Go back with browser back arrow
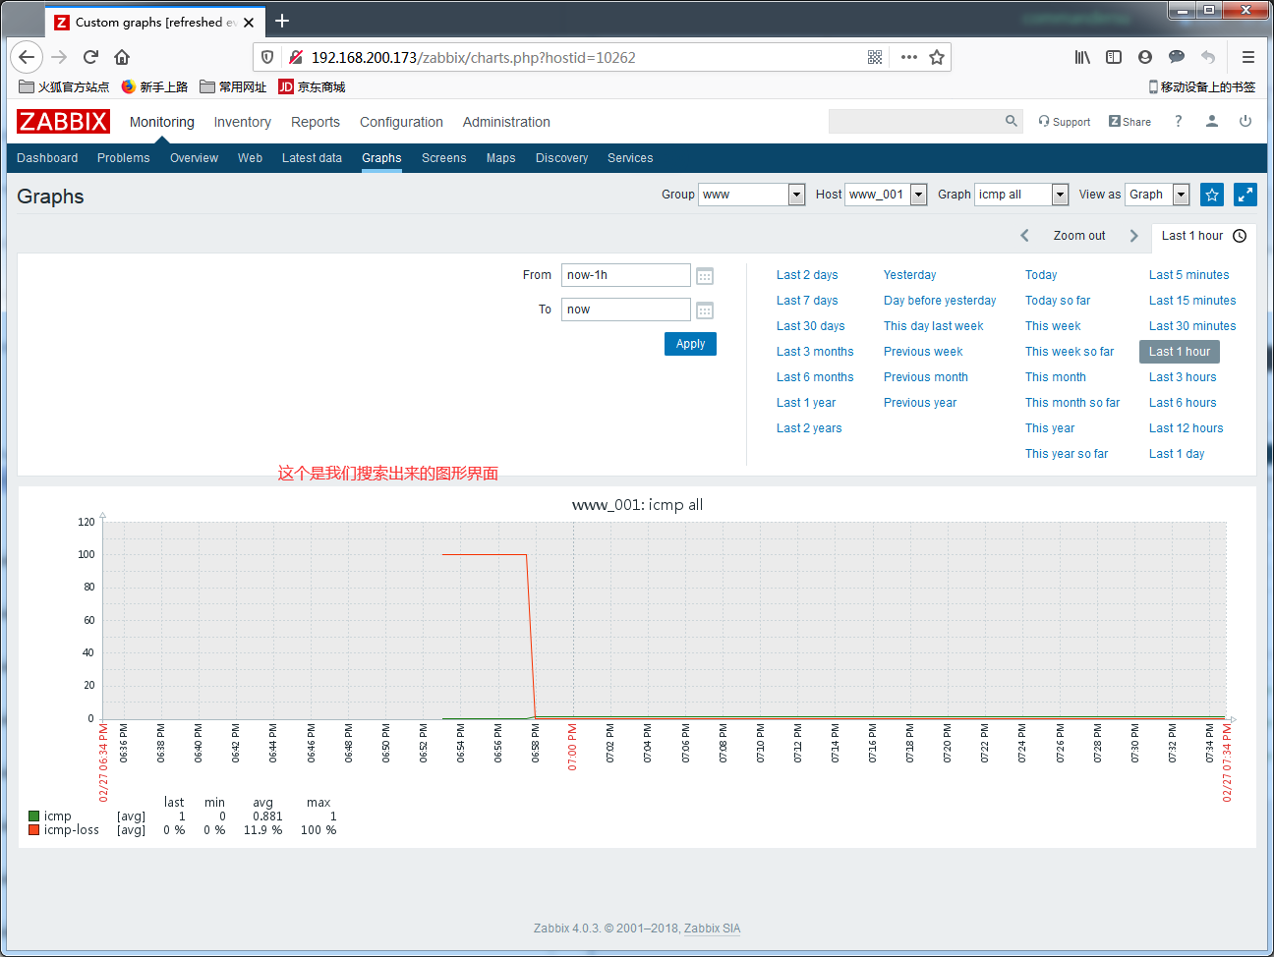The width and height of the screenshot is (1274, 957). point(27,57)
